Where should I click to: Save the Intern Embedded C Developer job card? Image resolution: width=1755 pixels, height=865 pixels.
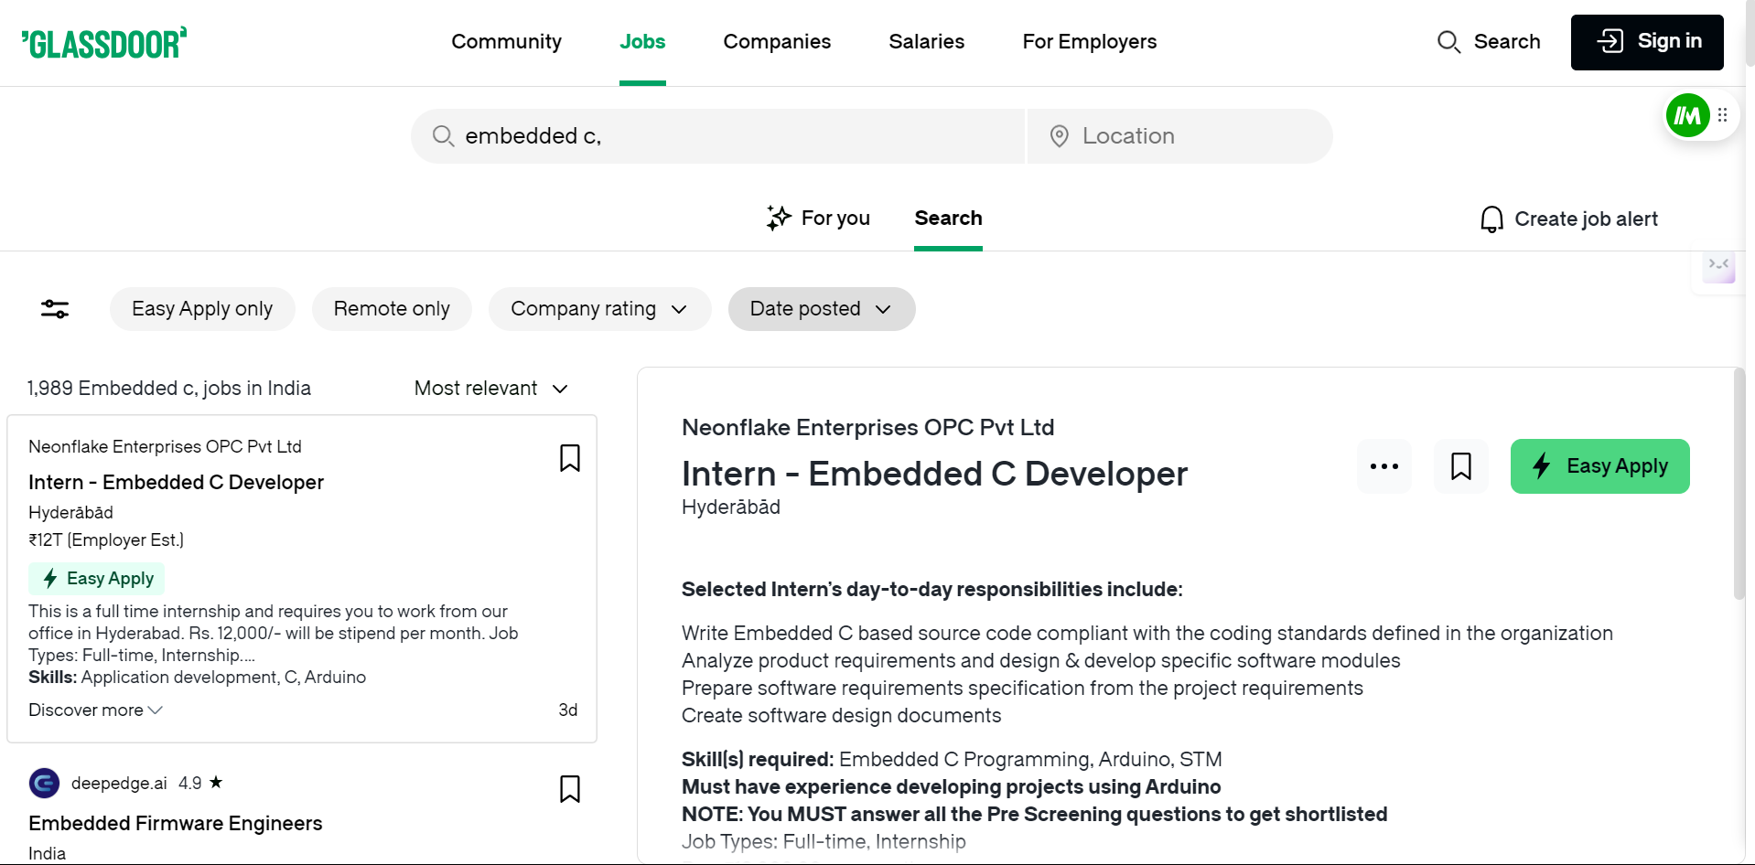click(x=569, y=458)
